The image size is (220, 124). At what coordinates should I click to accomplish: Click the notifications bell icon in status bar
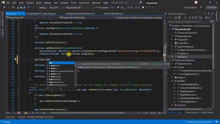pos(216,122)
